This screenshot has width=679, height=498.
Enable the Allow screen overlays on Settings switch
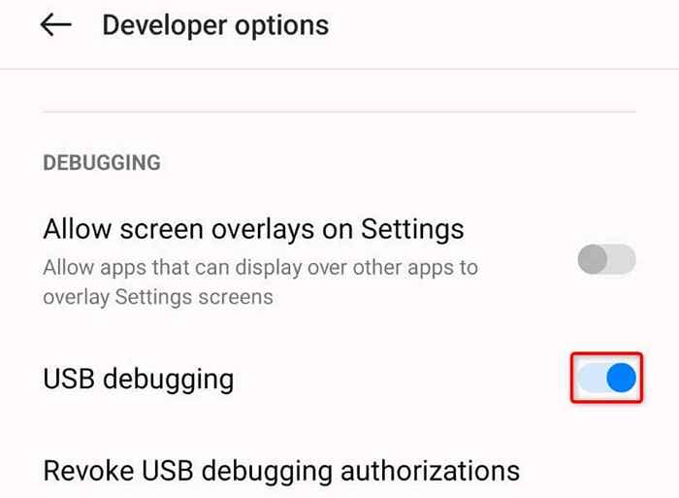coord(606,259)
